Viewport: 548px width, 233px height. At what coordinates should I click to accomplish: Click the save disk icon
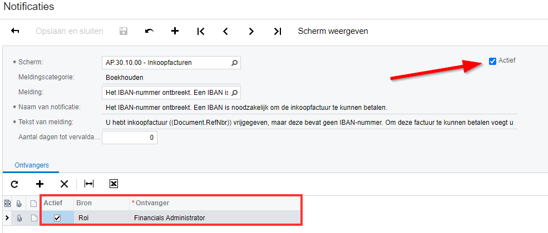click(x=124, y=31)
